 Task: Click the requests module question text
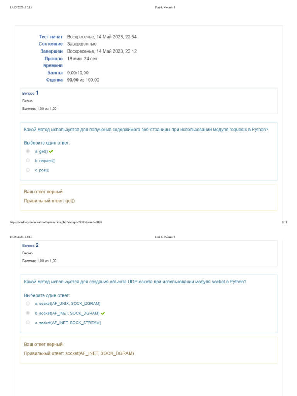click(146, 130)
